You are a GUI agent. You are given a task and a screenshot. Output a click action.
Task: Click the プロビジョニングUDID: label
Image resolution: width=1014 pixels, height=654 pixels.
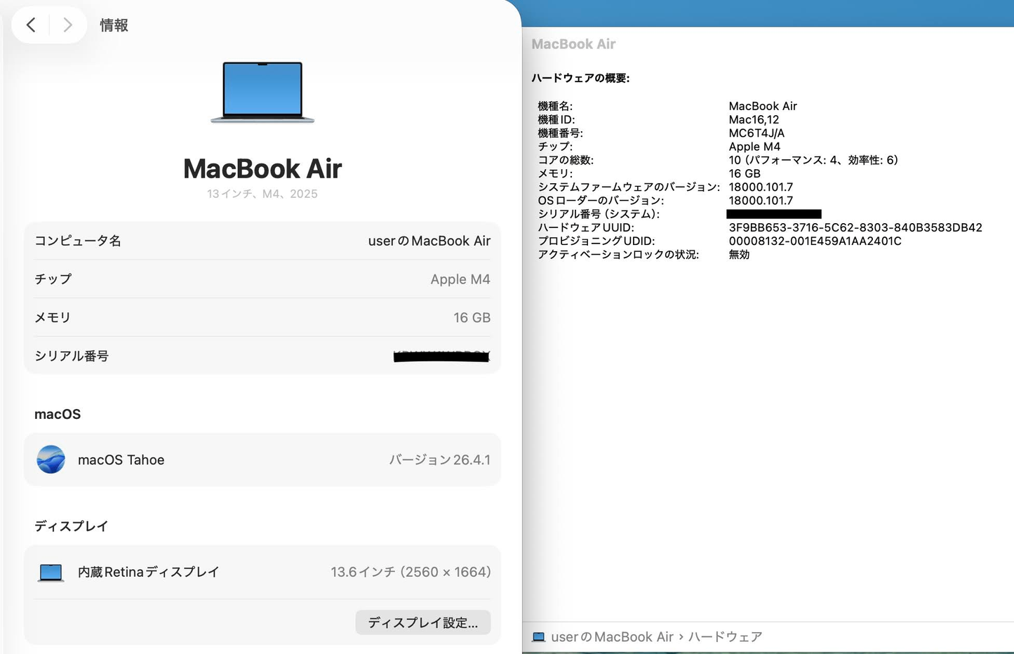click(x=596, y=241)
